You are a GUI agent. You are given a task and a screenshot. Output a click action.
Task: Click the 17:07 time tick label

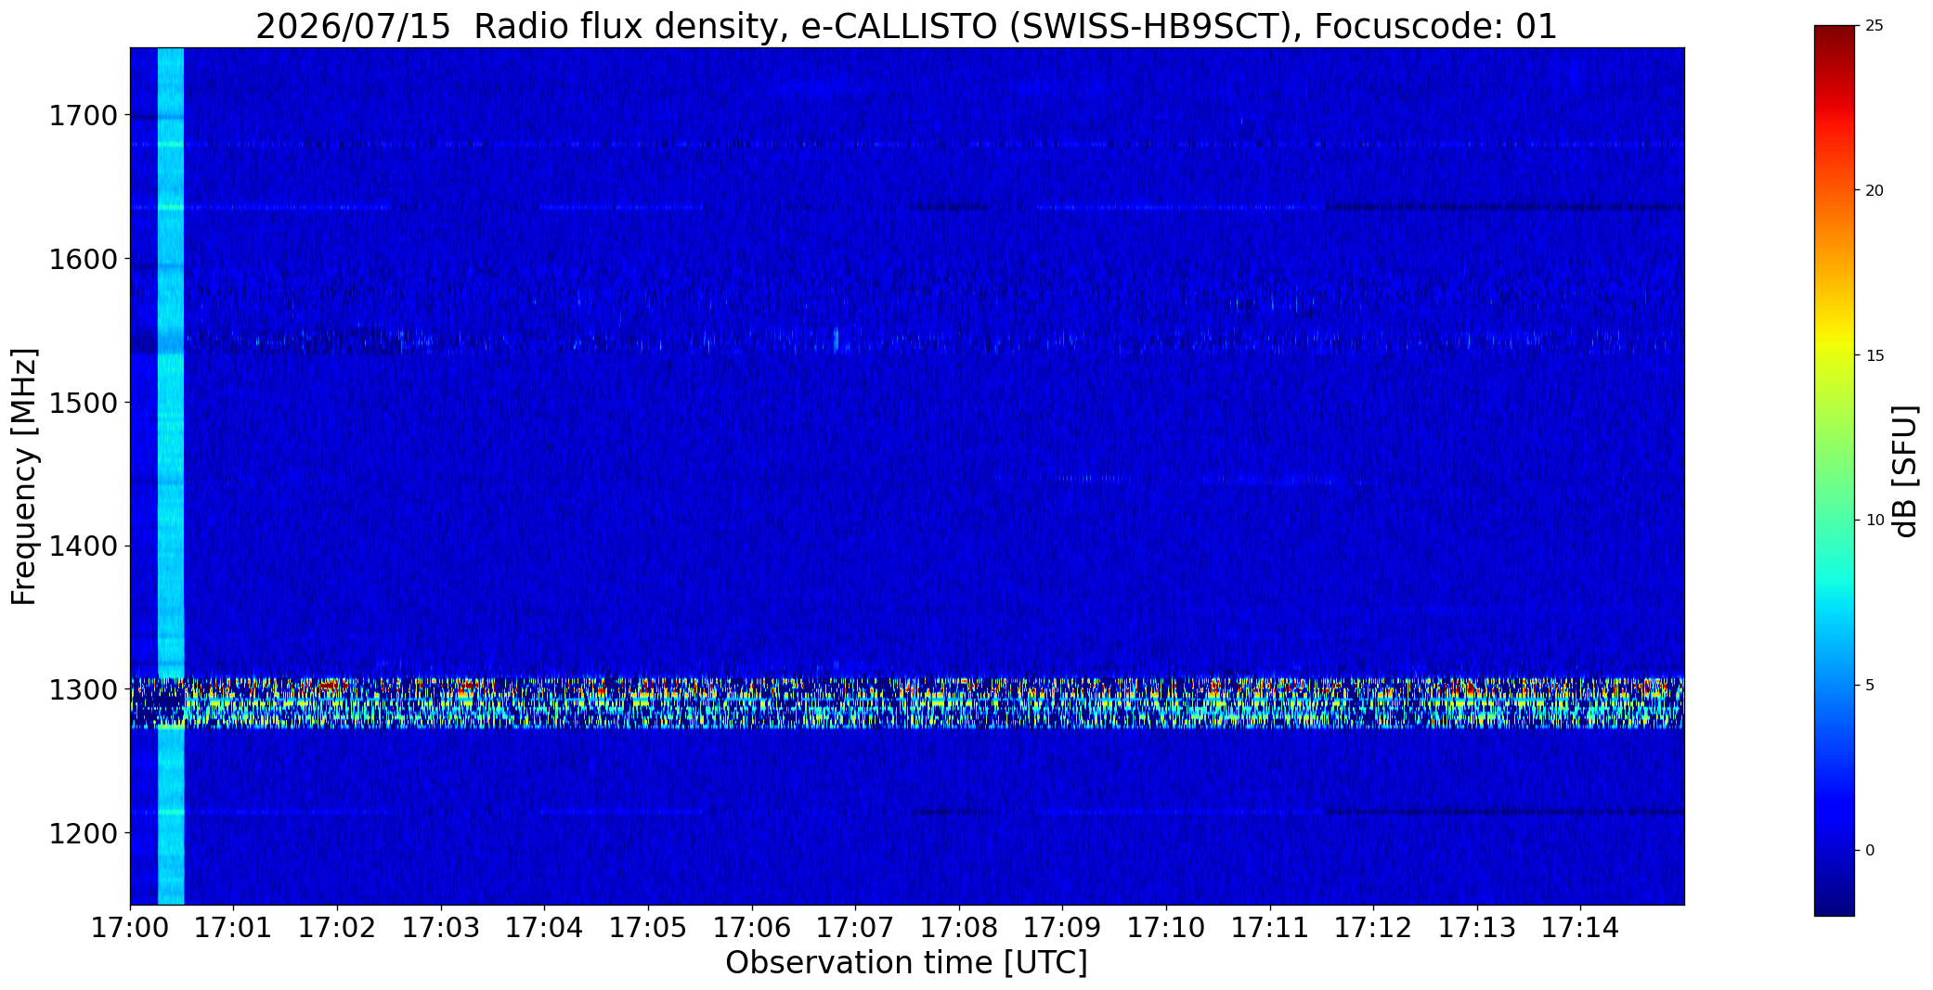click(855, 928)
